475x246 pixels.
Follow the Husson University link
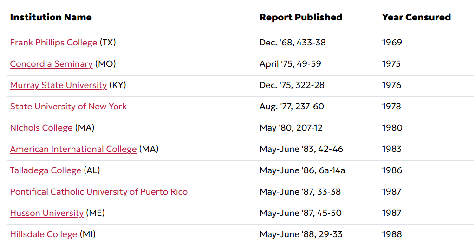(46, 213)
